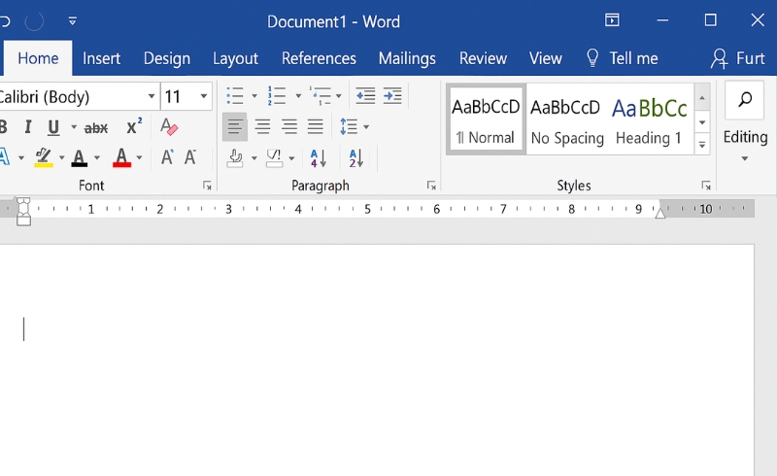This screenshot has height=476, width=777.
Task: Open the Layout tab
Action: [x=235, y=58]
